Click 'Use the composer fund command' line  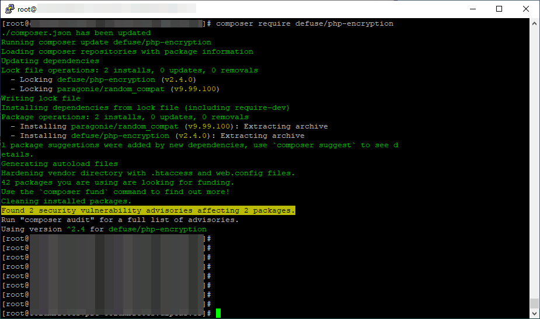coord(116,192)
